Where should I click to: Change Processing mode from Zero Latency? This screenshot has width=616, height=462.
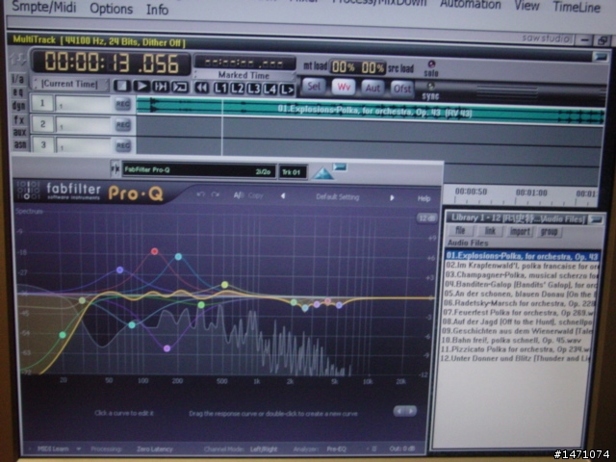coord(154,449)
